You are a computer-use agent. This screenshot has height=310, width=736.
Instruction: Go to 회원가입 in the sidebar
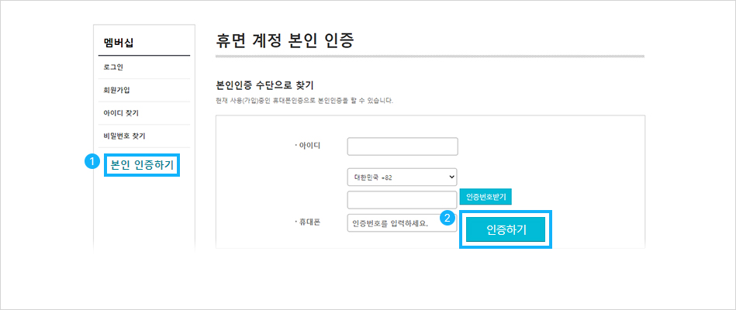[x=116, y=90]
